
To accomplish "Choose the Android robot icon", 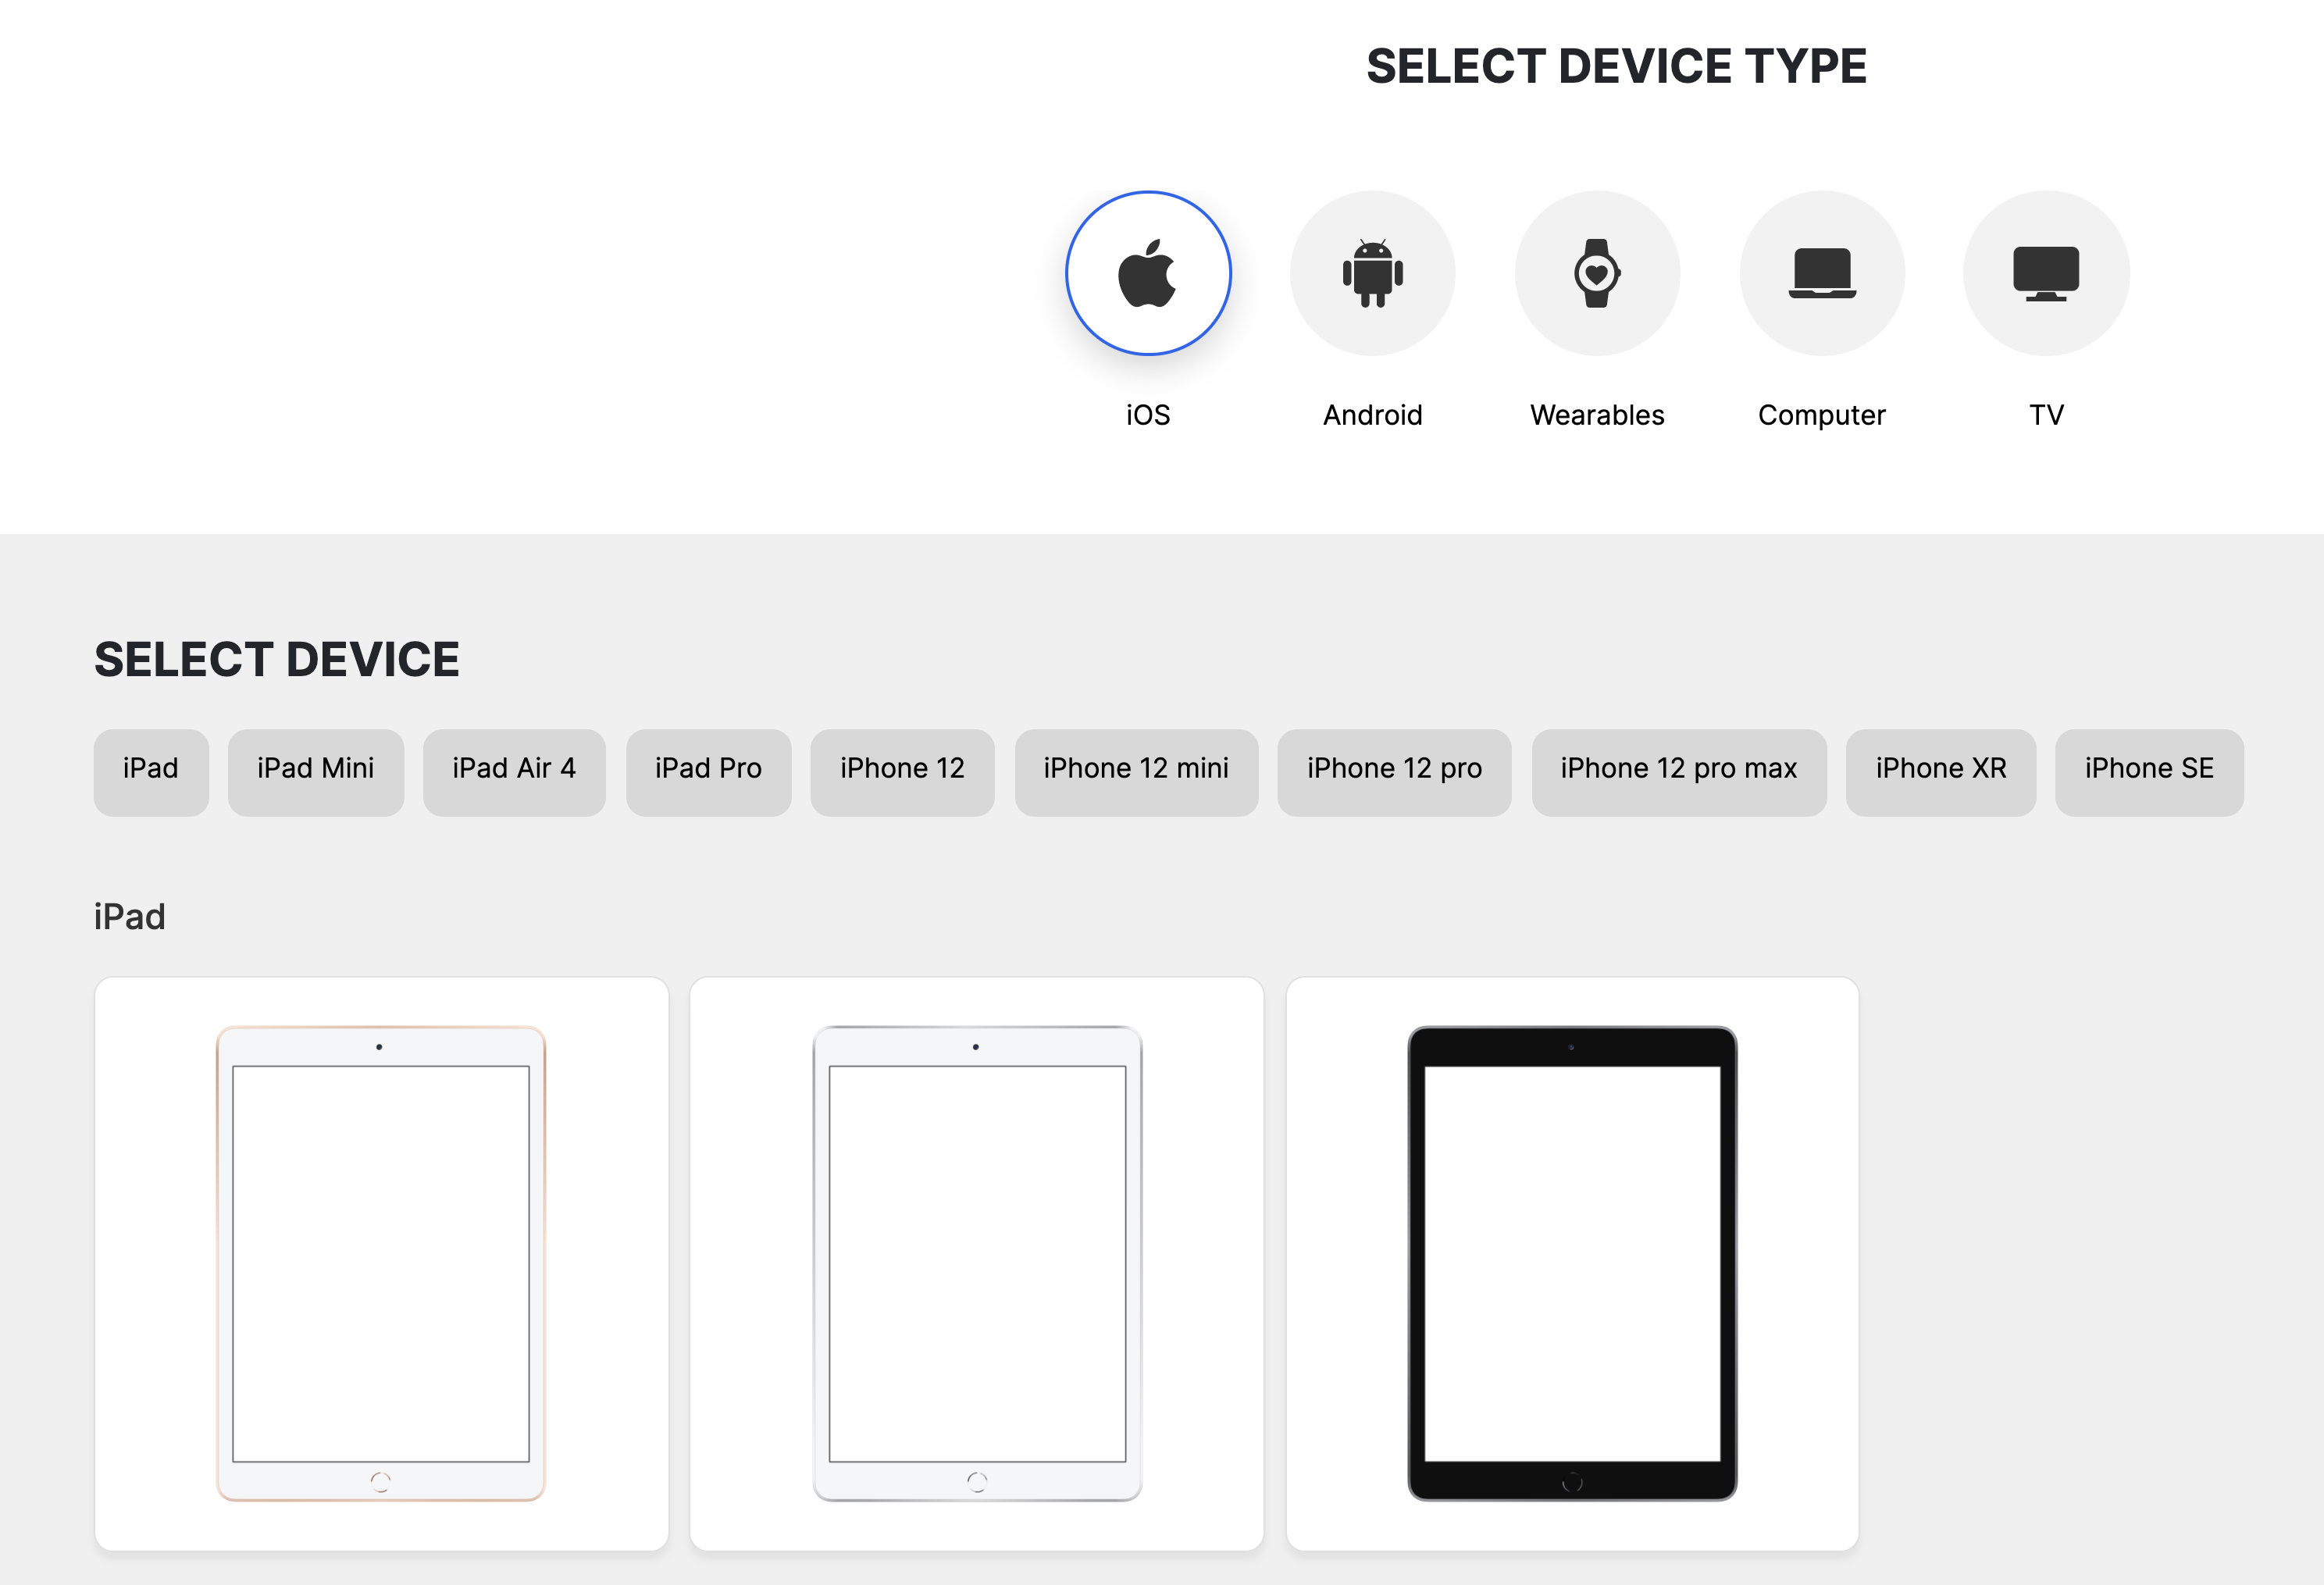I will (1372, 273).
